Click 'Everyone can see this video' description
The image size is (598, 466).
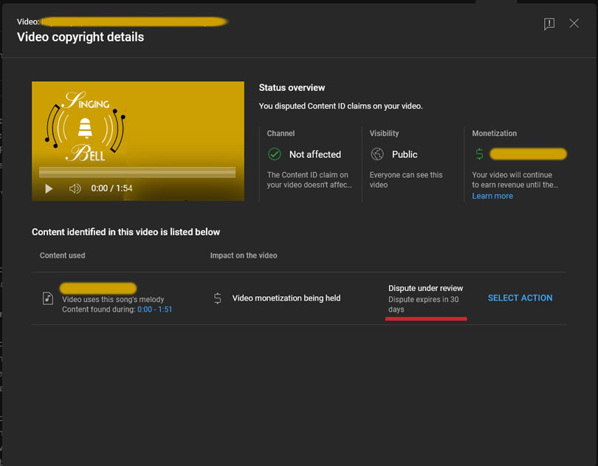(x=406, y=179)
